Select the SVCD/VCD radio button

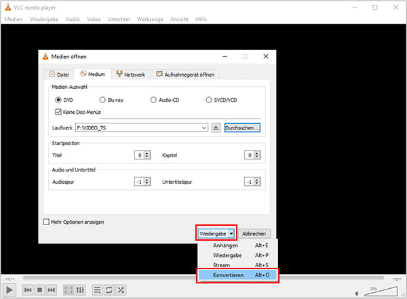209,100
